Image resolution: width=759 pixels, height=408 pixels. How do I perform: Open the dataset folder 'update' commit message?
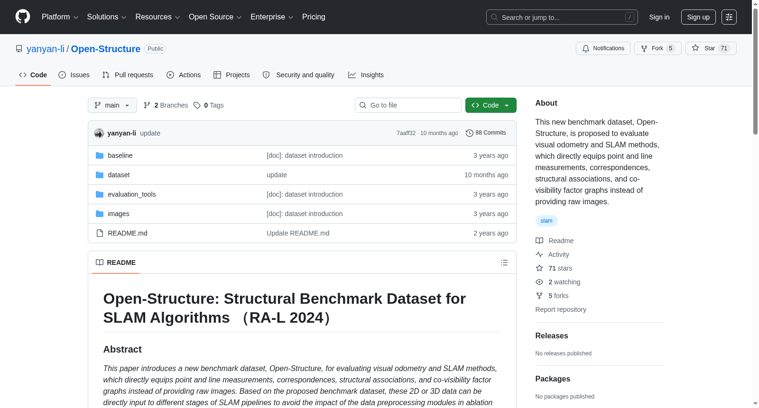[277, 175]
